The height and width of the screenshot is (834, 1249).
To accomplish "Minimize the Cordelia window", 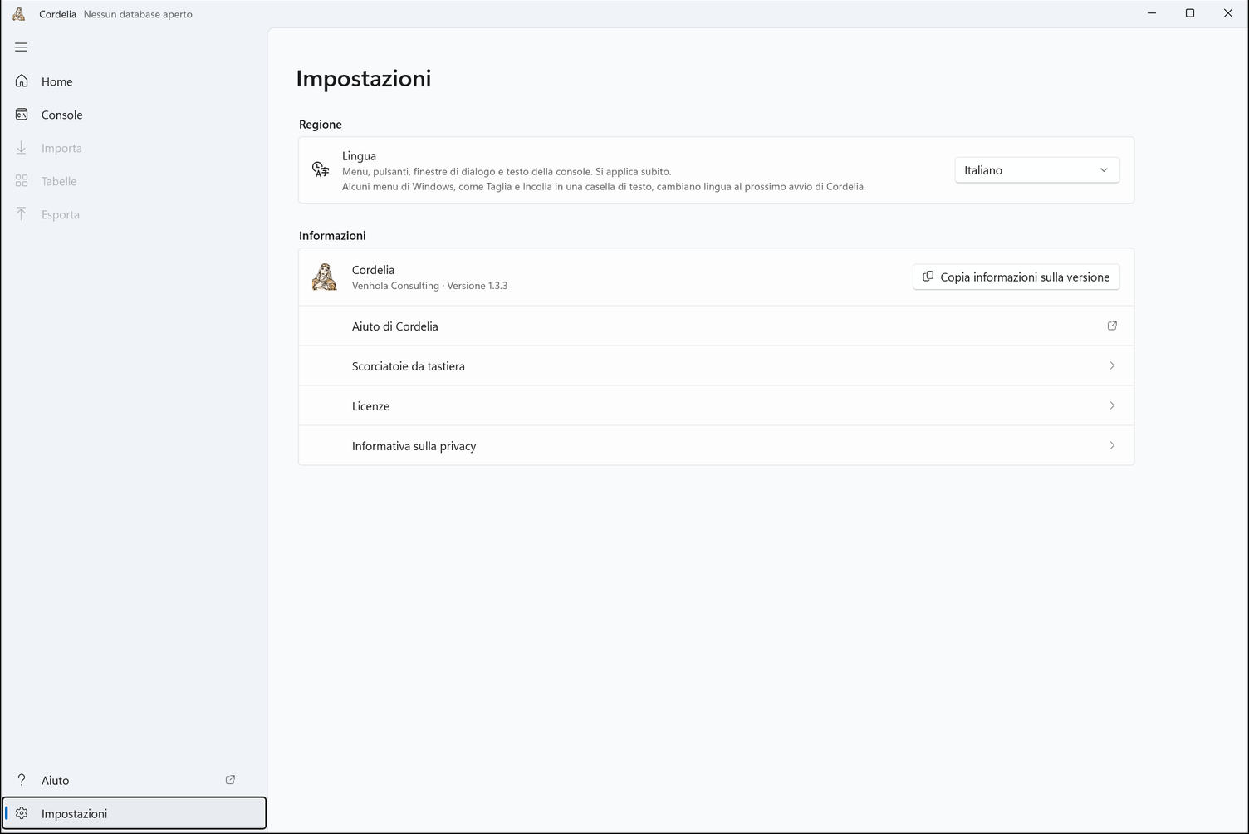I will click(x=1152, y=13).
